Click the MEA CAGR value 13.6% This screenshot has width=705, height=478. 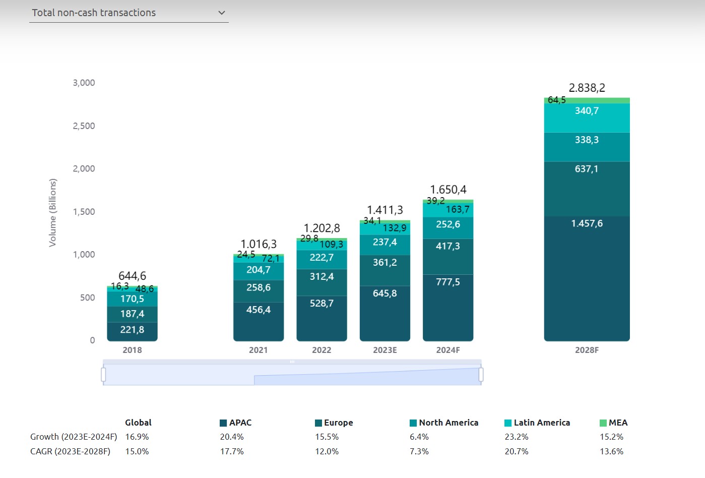pyautogui.click(x=611, y=451)
